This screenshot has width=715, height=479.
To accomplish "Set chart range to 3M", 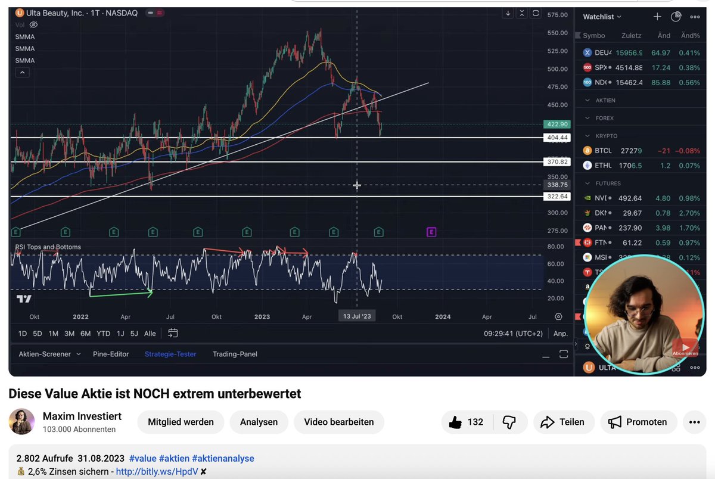I will [x=69, y=334].
